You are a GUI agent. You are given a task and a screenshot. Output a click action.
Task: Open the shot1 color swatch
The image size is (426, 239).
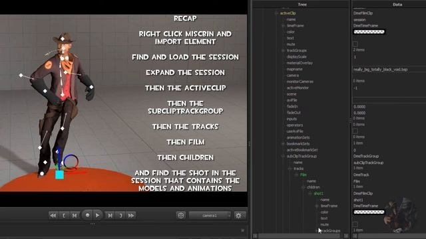[x=369, y=212]
